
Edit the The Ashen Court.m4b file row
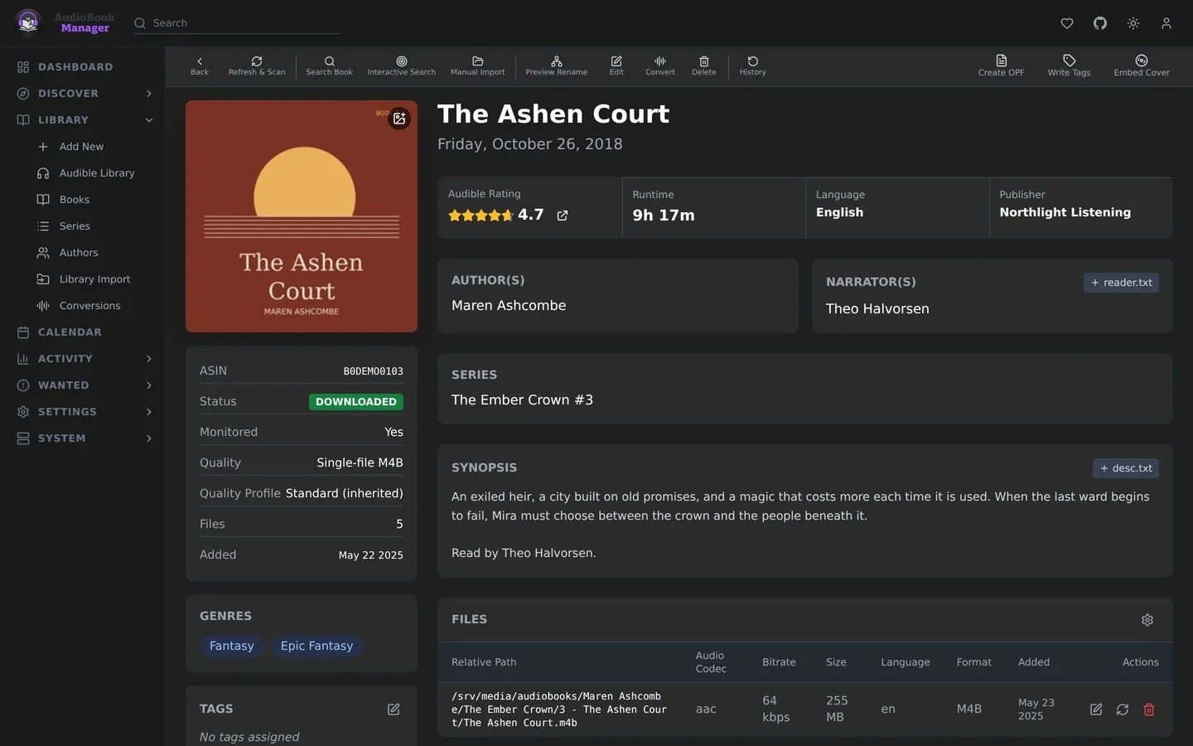point(1096,710)
